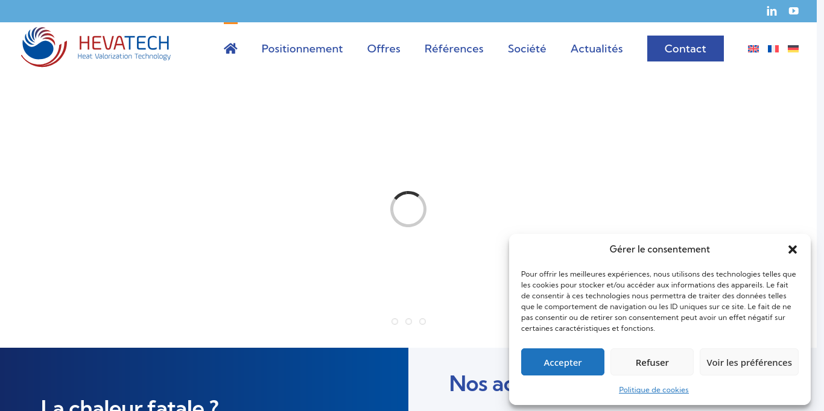The width and height of the screenshot is (824, 411).
Task: Click the Hevatech logo
Action: tap(96, 47)
